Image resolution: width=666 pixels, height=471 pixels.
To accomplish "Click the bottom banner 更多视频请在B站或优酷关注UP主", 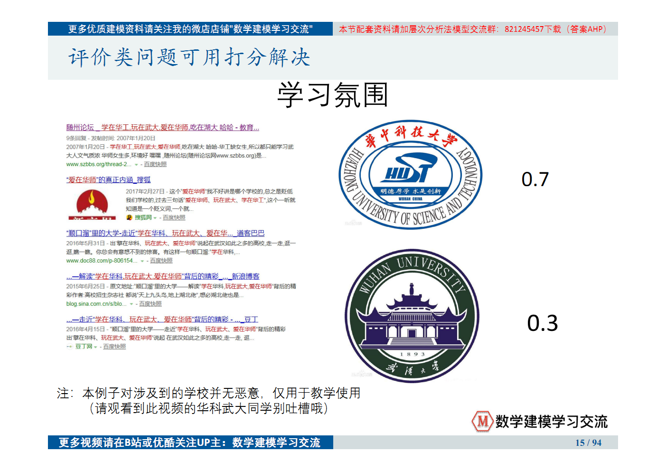I will coord(190,443).
